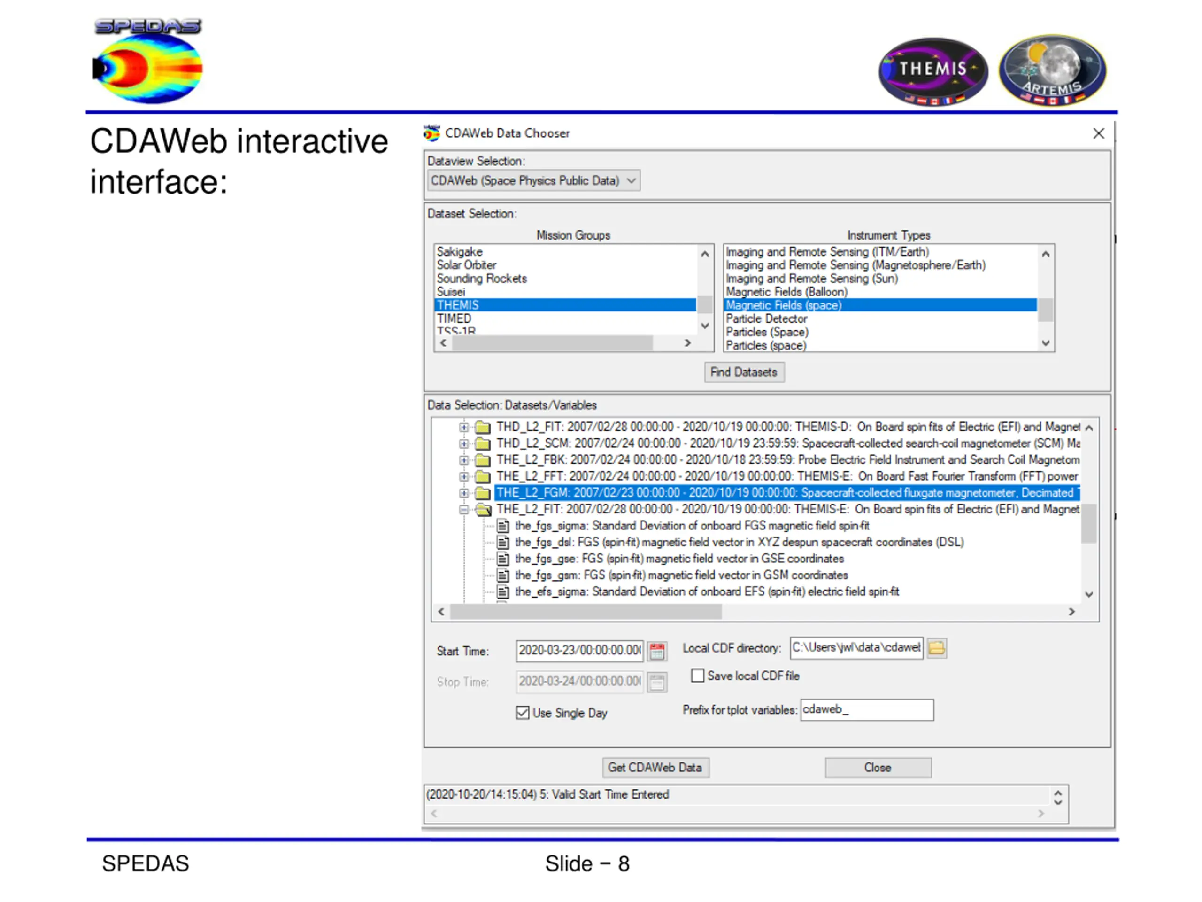Click the THE_L2_FGM folder icon
The width and height of the screenshot is (1202, 902).
point(483,493)
